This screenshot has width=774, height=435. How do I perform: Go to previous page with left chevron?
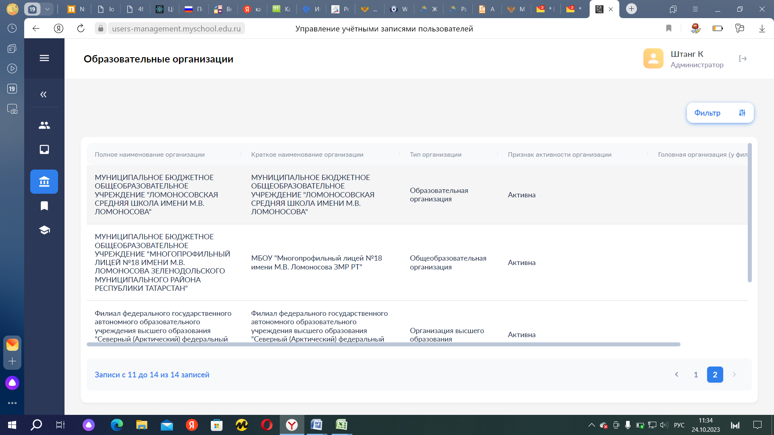[x=676, y=375]
